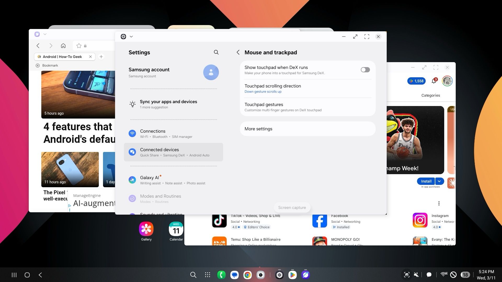The height and width of the screenshot is (282, 502).
Task: Switch to Settings app in taskbar
Action: (x=279, y=275)
